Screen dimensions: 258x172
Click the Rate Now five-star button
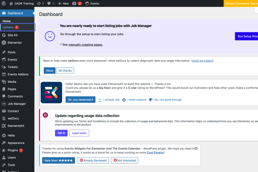coord(58,160)
